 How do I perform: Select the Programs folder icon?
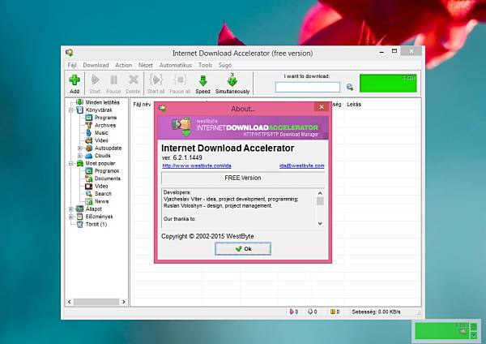(x=89, y=118)
